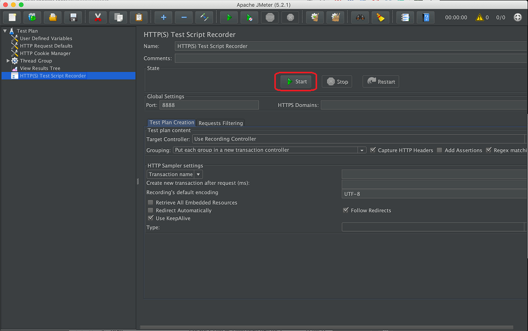528x331 pixels.
Task: Open the Function Helper dialog icon
Action: coord(405,18)
